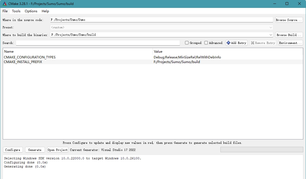Open the Options menu

[31, 11]
